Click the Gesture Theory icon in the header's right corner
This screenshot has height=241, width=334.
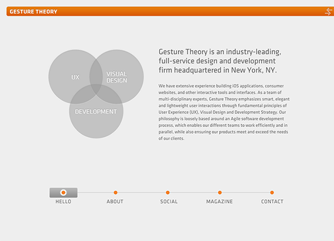[328, 11]
